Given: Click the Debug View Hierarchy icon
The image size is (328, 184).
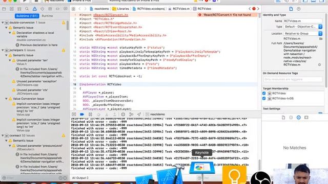Looking at the screenshot, I should pyautogui.click(x=123, y=114).
